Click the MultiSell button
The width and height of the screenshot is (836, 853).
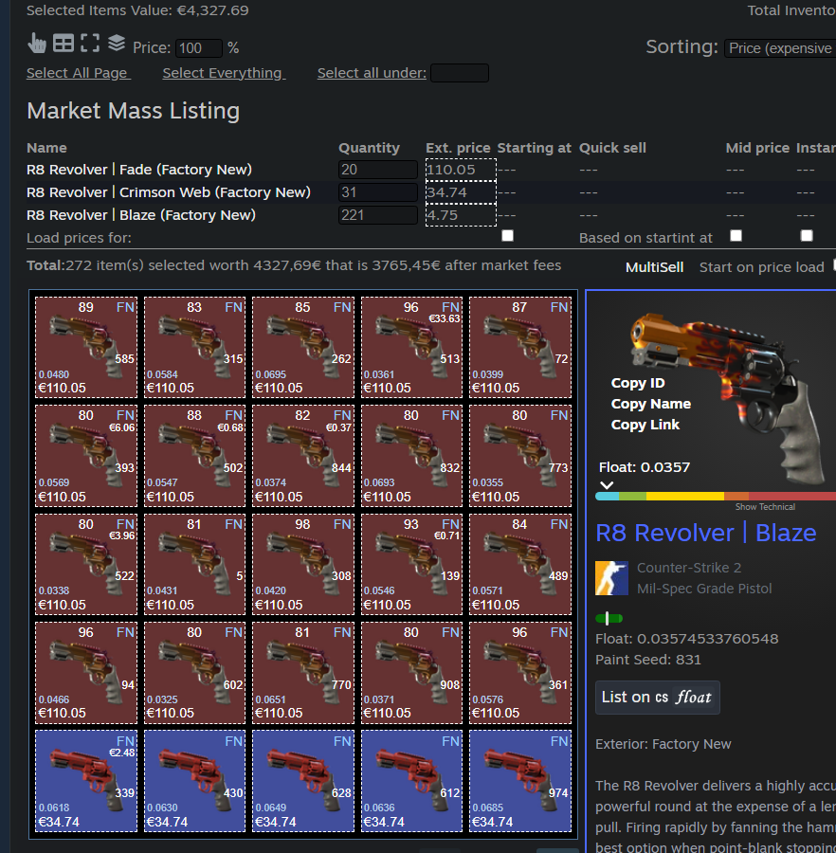(654, 267)
